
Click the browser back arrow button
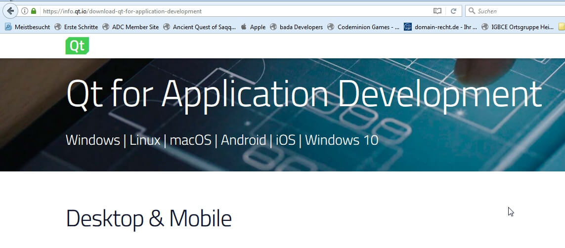(x=10, y=11)
